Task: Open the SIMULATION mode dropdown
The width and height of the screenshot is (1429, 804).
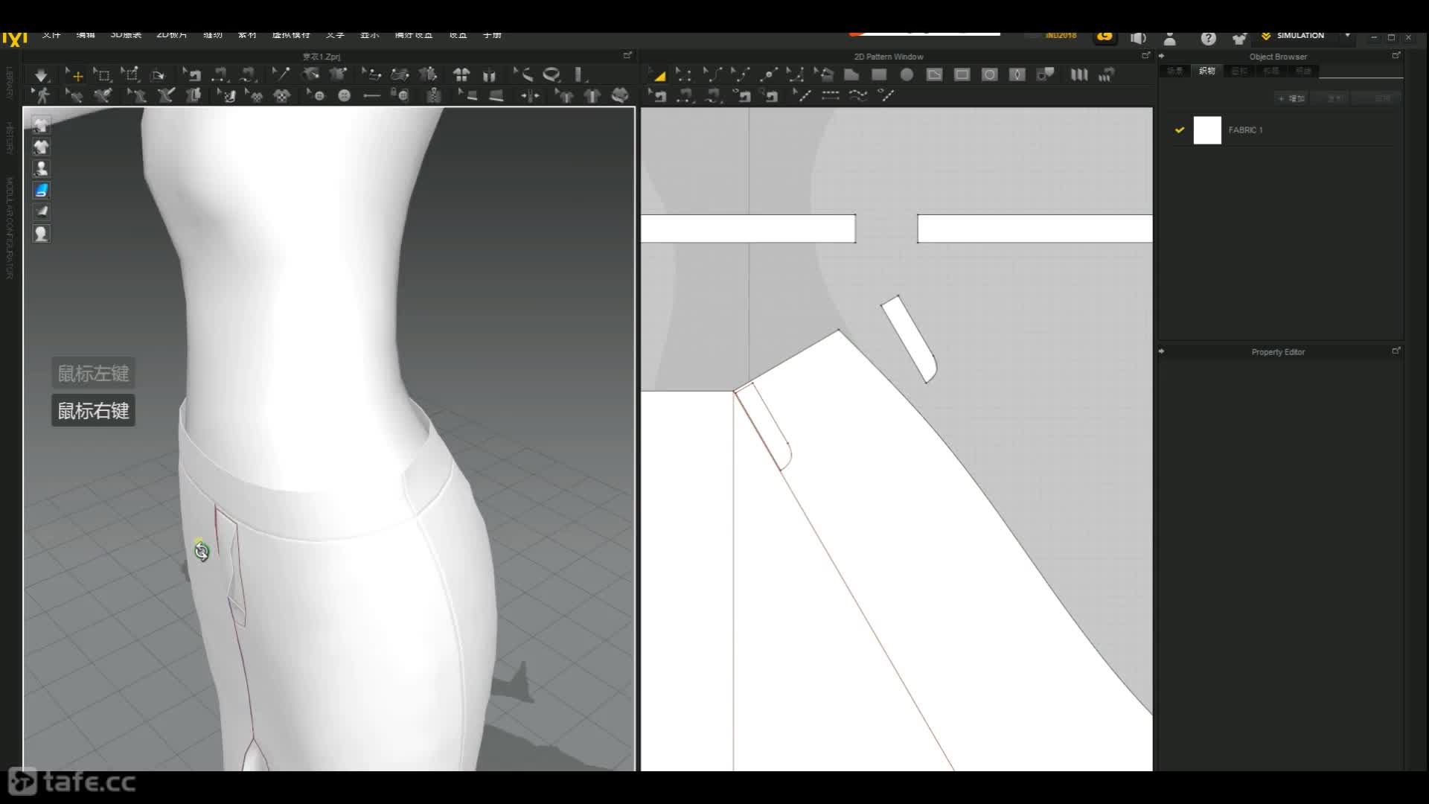Action: click(x=1347, y=36)
